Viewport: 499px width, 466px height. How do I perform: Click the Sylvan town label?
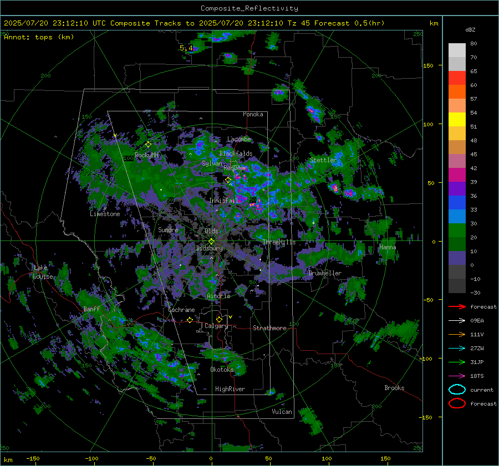[x=212, y=163]
